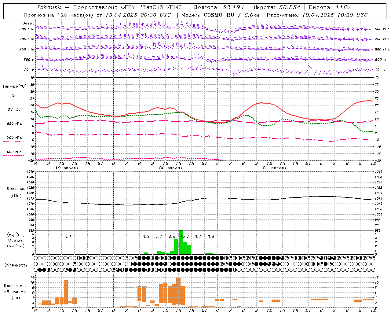Click the '12.2' three-hour precipitation value
The image size is (391, 313).
pyautogui.click(x=185, y=237)
